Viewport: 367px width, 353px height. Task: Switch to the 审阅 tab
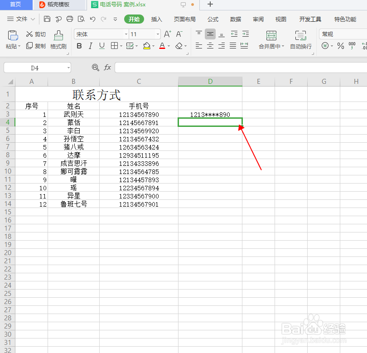pos(258,19)
